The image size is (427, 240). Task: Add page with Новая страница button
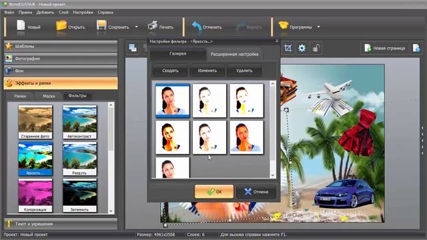point(384,48)
